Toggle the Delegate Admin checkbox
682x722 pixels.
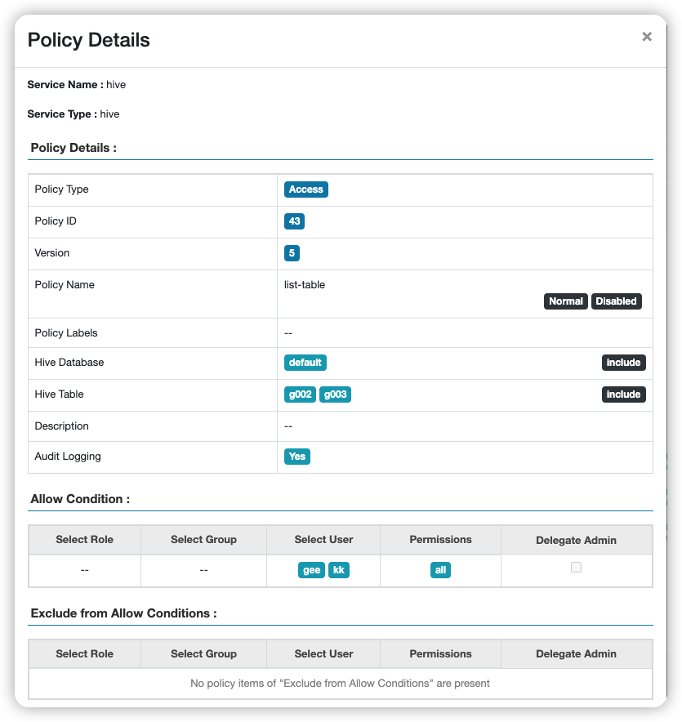tap(576, 567)
